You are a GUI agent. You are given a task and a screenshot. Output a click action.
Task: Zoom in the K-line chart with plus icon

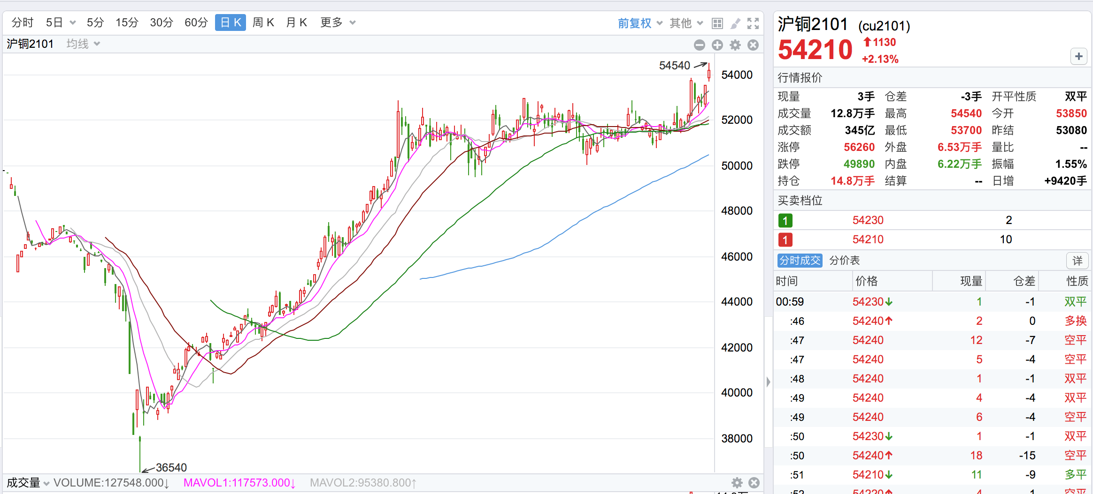tap(717, 45)
